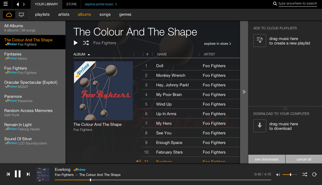The height and width of the screenshot is (185, 322).
Task: Select the songs tab
Action: click(x=105, y=15)
